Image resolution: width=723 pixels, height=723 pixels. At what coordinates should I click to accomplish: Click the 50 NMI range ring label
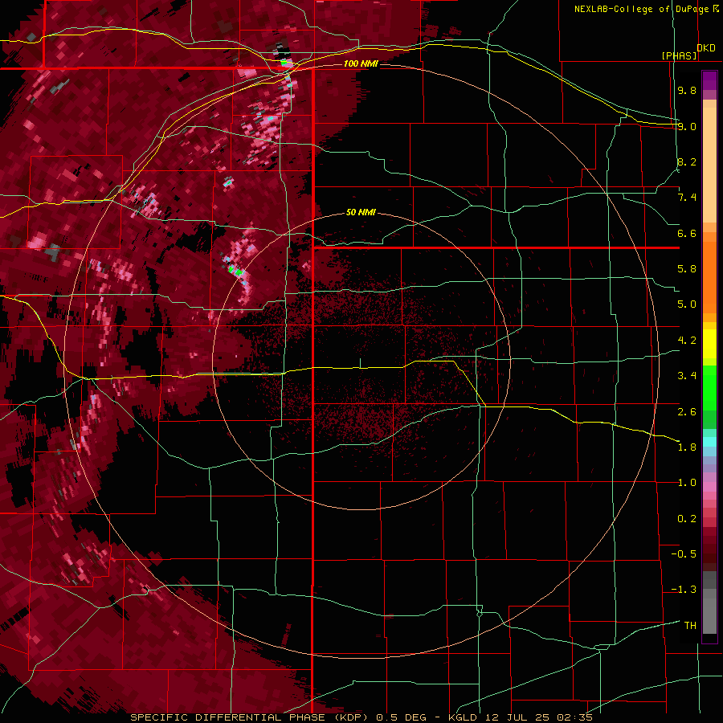(361, 213)
